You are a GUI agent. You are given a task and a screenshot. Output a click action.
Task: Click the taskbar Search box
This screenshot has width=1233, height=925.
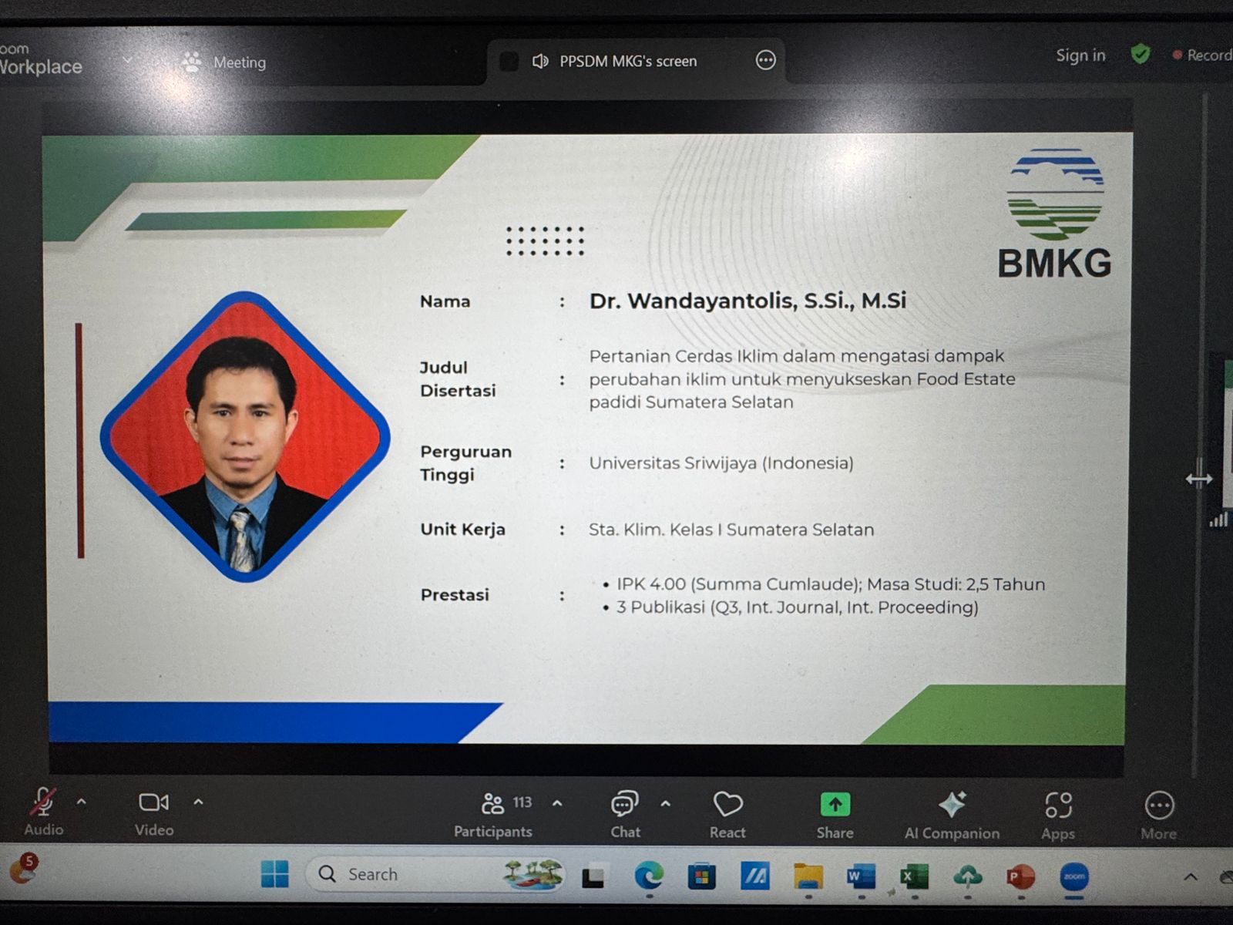click(x=435, y=874)
